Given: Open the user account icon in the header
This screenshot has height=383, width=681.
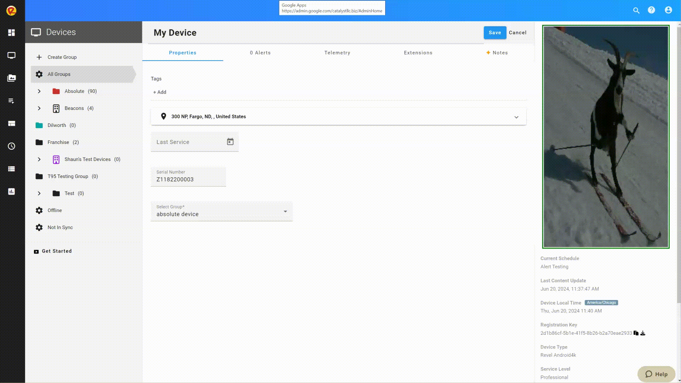Looking at the screenshot, I should tap(668, 10).
